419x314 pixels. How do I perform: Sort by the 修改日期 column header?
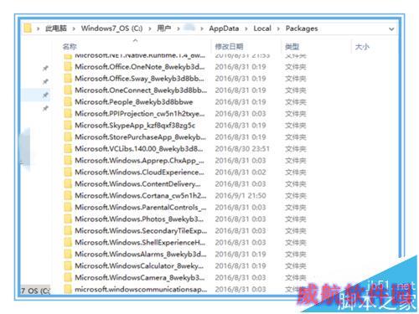click(x=229, y=47)
